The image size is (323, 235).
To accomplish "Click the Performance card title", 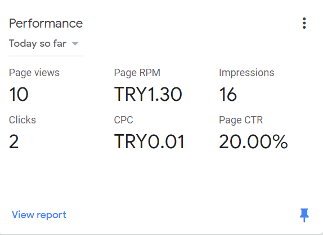I will pyautogui.click(x=46, y=23).
